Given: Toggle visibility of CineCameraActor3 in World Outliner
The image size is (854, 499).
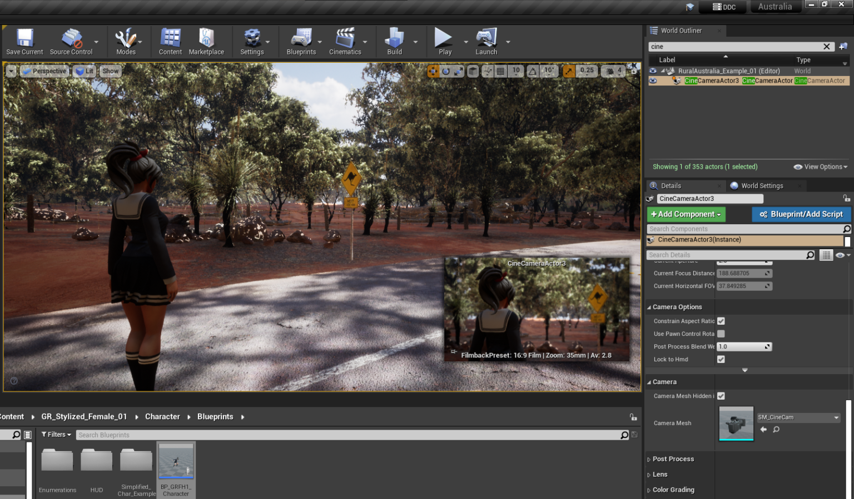Looking at the screenshot, I should (x=652, y=80).
